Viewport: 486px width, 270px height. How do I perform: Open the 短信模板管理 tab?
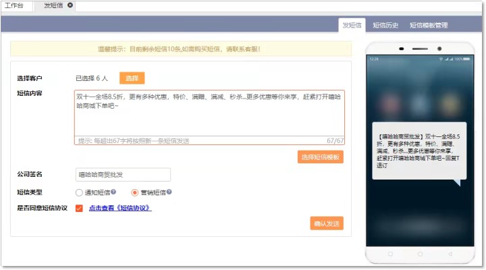click(x=428, y=26)
